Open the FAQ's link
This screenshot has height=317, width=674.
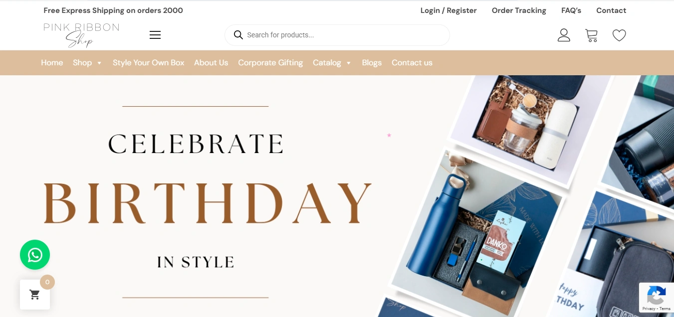click(571, 10)
